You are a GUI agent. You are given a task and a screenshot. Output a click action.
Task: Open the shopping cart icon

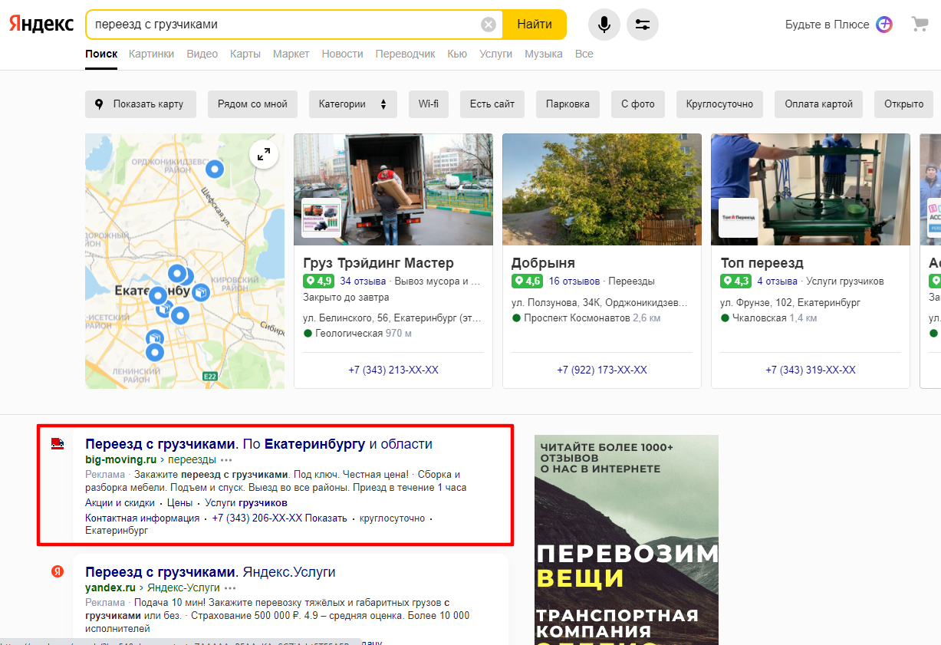[x=920, y=24]
